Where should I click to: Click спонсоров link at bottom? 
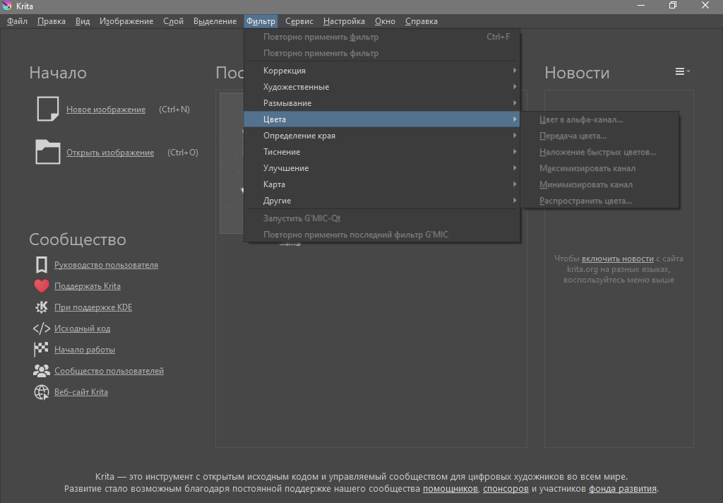coord(506,489)
